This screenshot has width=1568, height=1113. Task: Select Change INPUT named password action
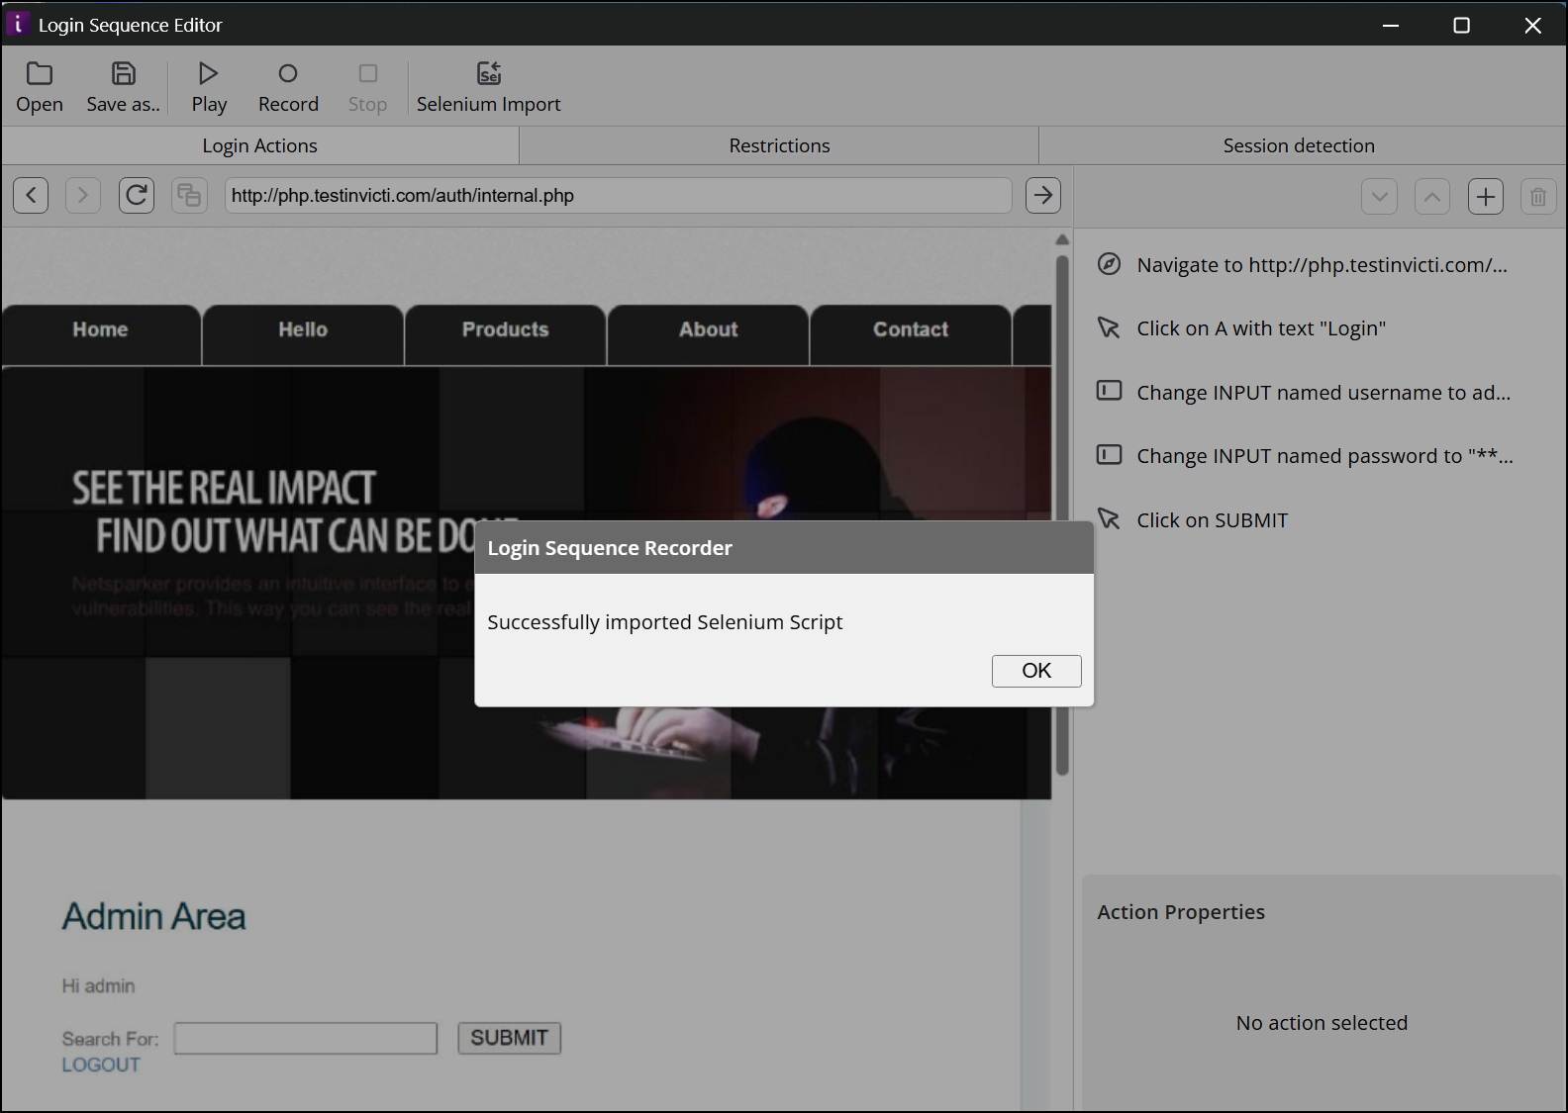click(x=1321, y=456)
